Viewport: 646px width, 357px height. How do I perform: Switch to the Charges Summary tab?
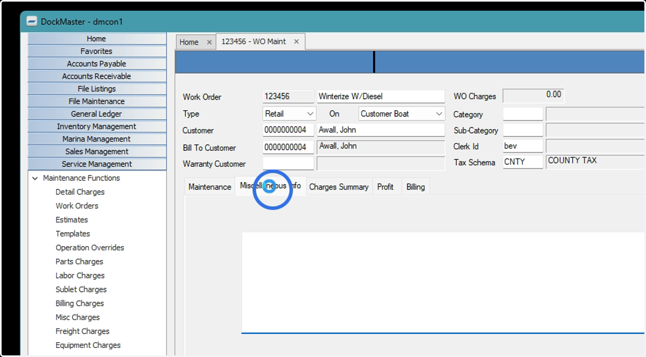(x=339, y=187)
